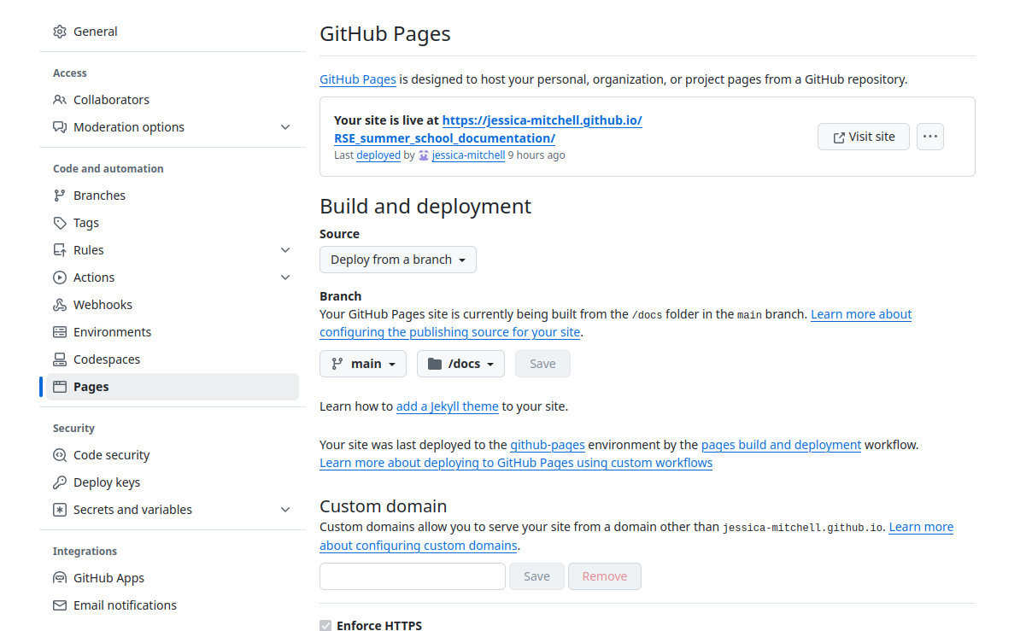Open the main branch selector dropdown
The image size is (1026, 631).
[x=363, y=364]
